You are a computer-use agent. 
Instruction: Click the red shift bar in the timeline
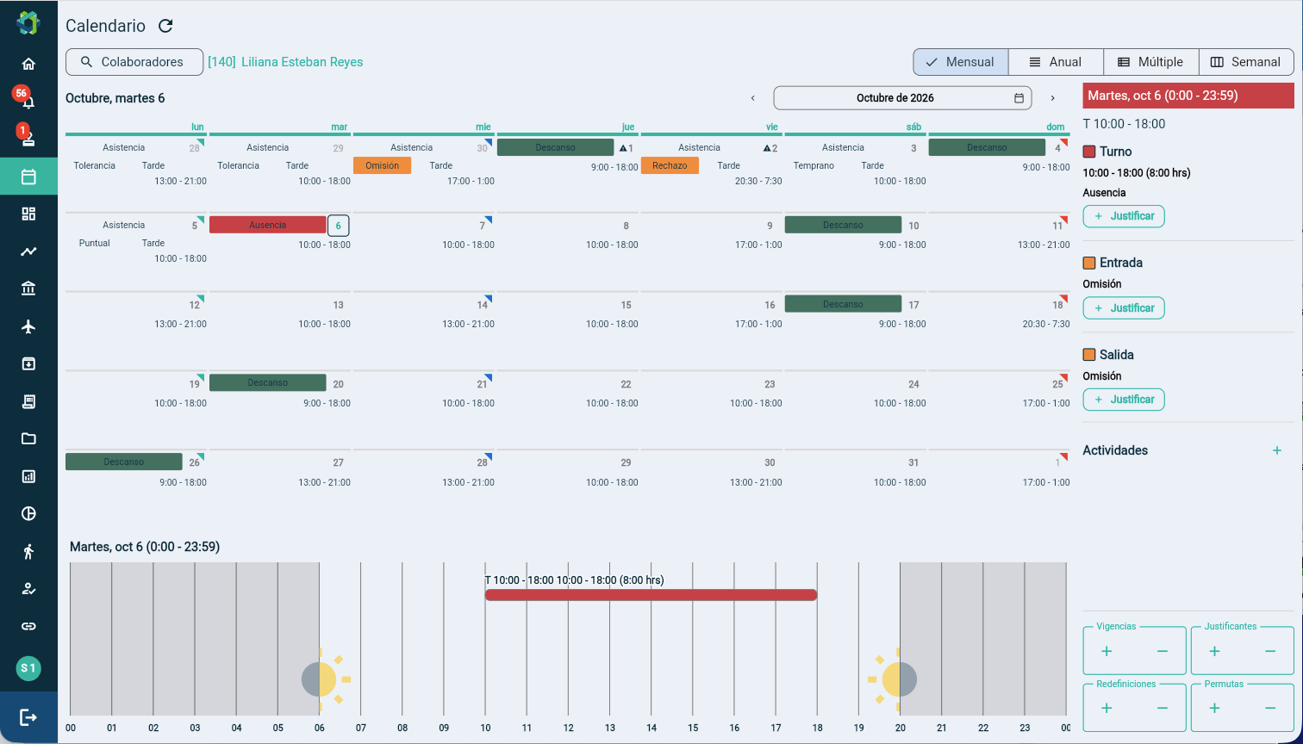pos(651,595)
